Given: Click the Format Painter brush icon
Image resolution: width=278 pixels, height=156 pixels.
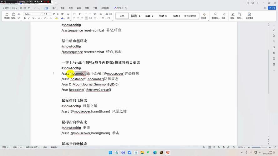Looking at the screenshot, I should tap(7, 14).
